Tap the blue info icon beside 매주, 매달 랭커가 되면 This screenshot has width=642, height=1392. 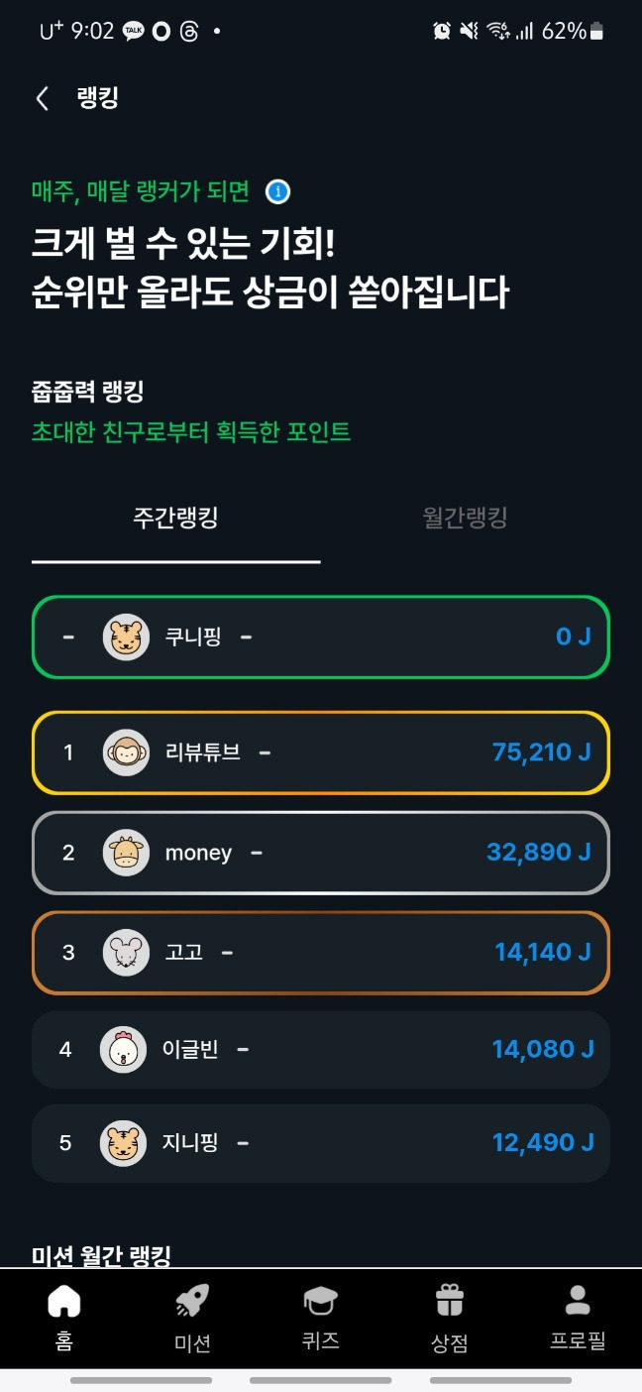[278, 191]
